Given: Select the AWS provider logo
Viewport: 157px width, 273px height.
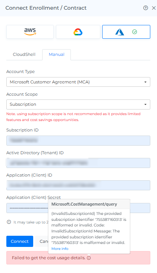Looking at the screenshot, I should point(30,32).
